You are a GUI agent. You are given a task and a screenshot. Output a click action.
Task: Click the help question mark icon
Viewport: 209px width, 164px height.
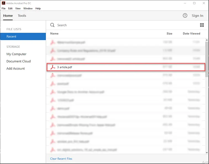coord(185,15)
